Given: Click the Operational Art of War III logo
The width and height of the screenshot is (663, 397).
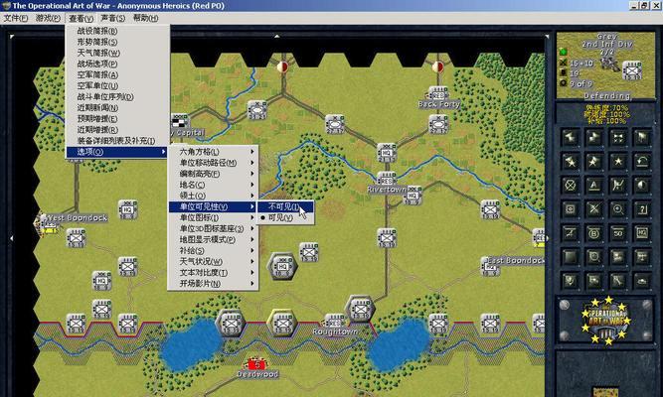Looking at the screenshot, I should (606, 321).
